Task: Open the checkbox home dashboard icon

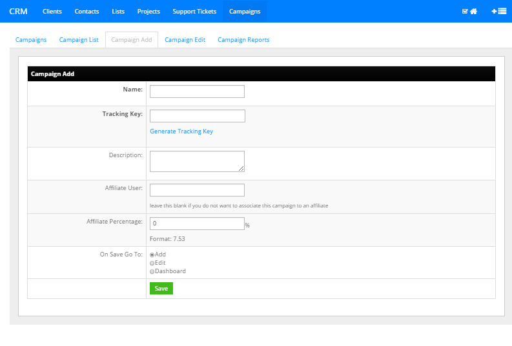Action: coord(469,12)
